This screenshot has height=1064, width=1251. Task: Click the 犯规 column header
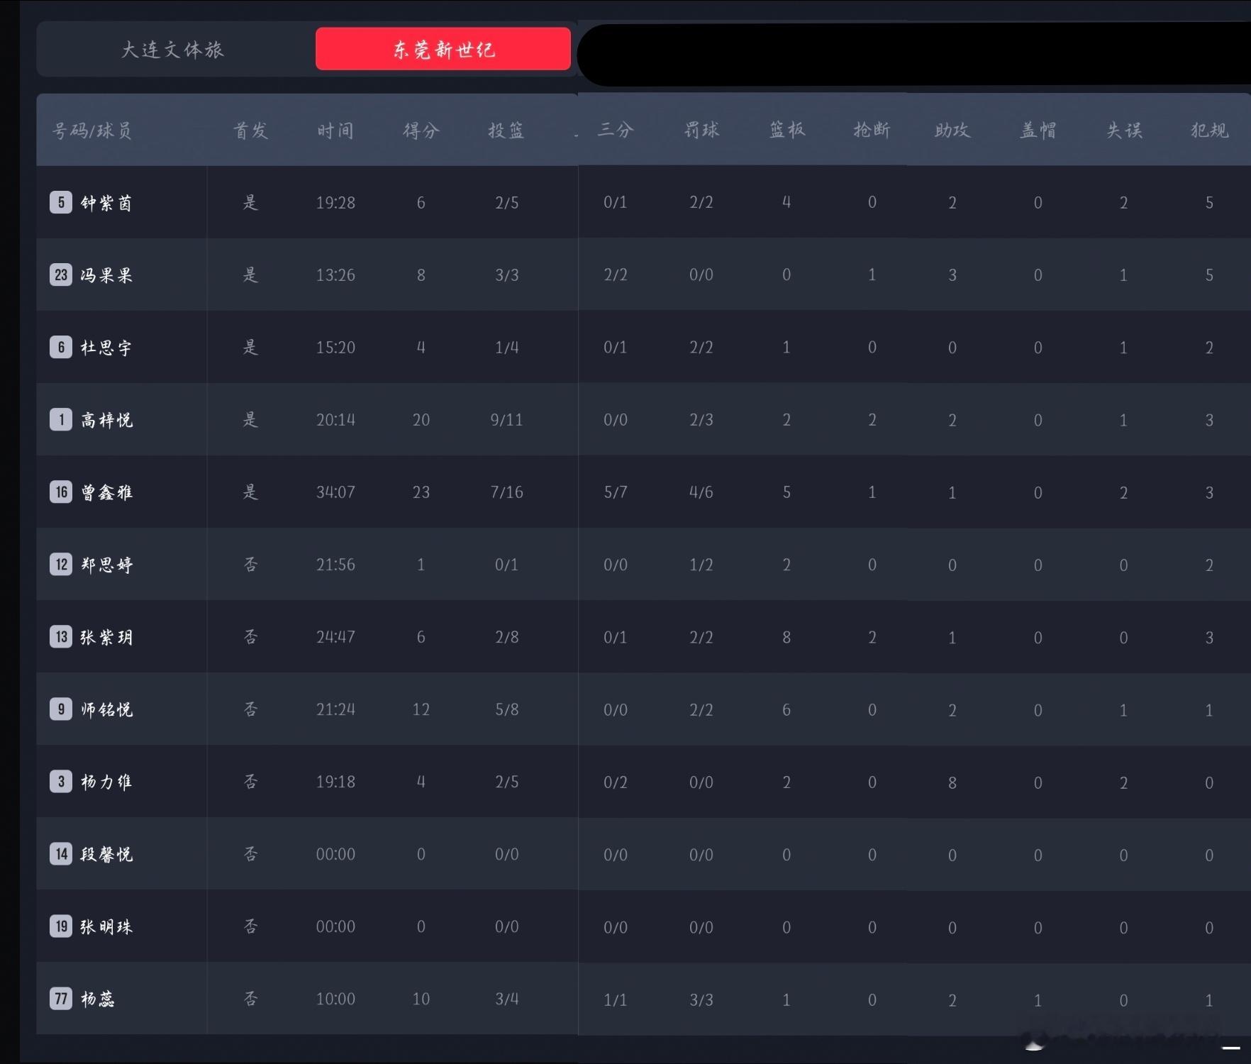click(x=1210, y=130)
